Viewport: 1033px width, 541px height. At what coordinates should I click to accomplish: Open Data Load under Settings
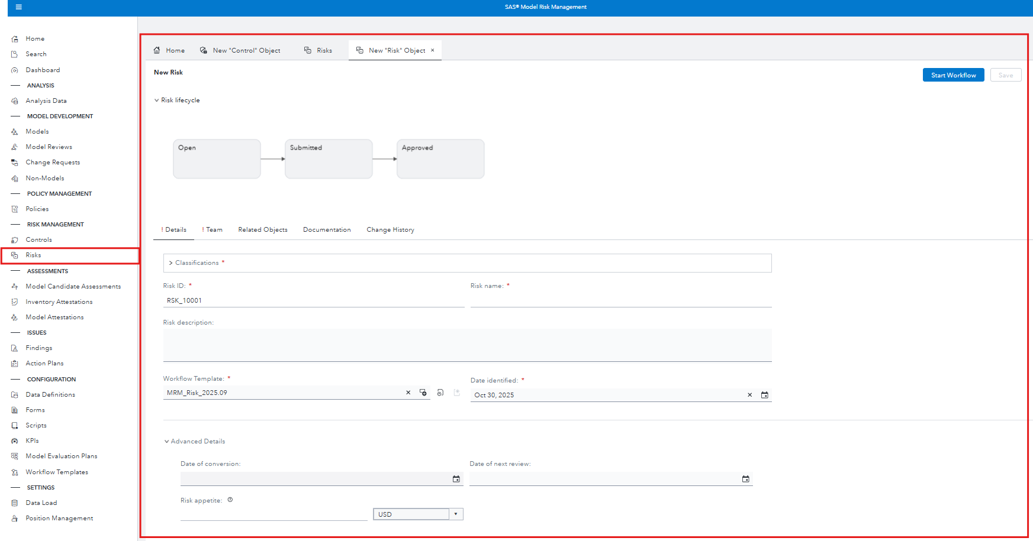(x=41, y=503)
